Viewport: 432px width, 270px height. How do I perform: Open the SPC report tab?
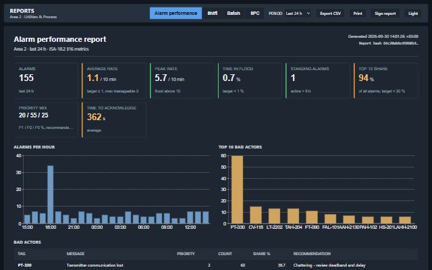pos(255,13)
